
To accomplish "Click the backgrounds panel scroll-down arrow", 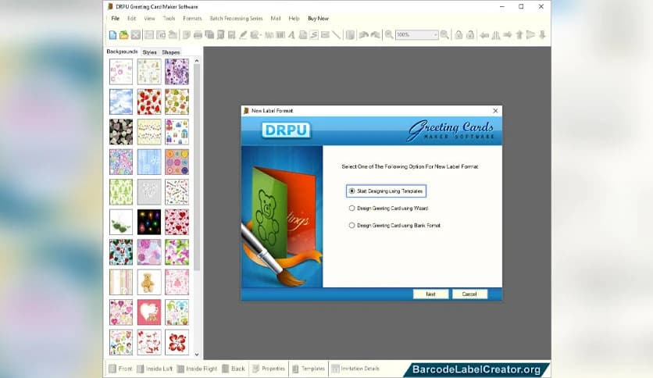I will [197, 355].
